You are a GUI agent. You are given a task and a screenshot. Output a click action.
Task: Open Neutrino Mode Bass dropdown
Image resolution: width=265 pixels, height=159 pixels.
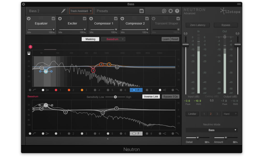tap(212, 130)
